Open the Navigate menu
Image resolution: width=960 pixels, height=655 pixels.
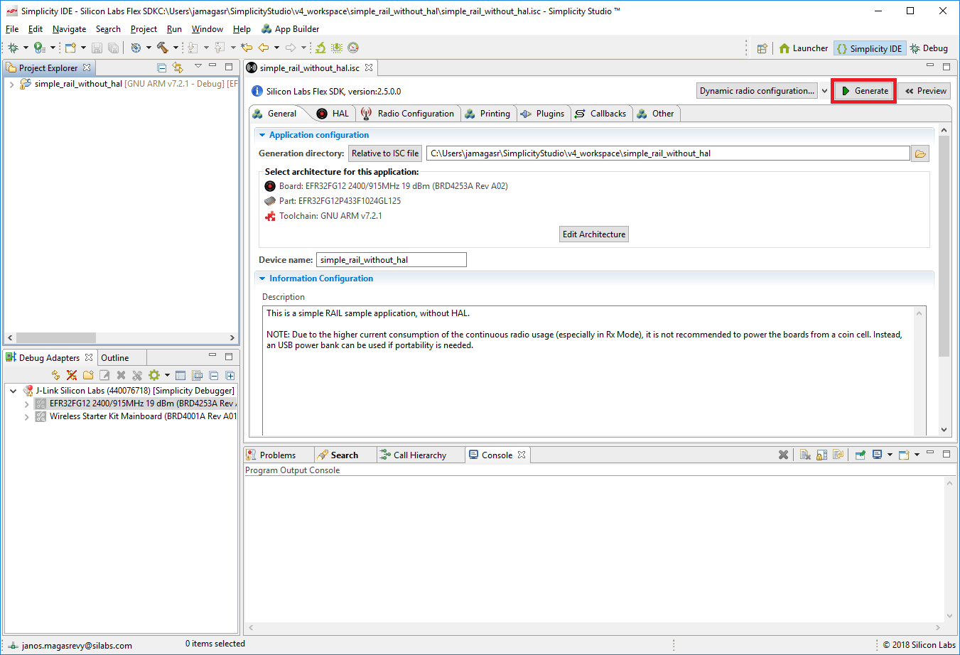[x=69, y=29]
